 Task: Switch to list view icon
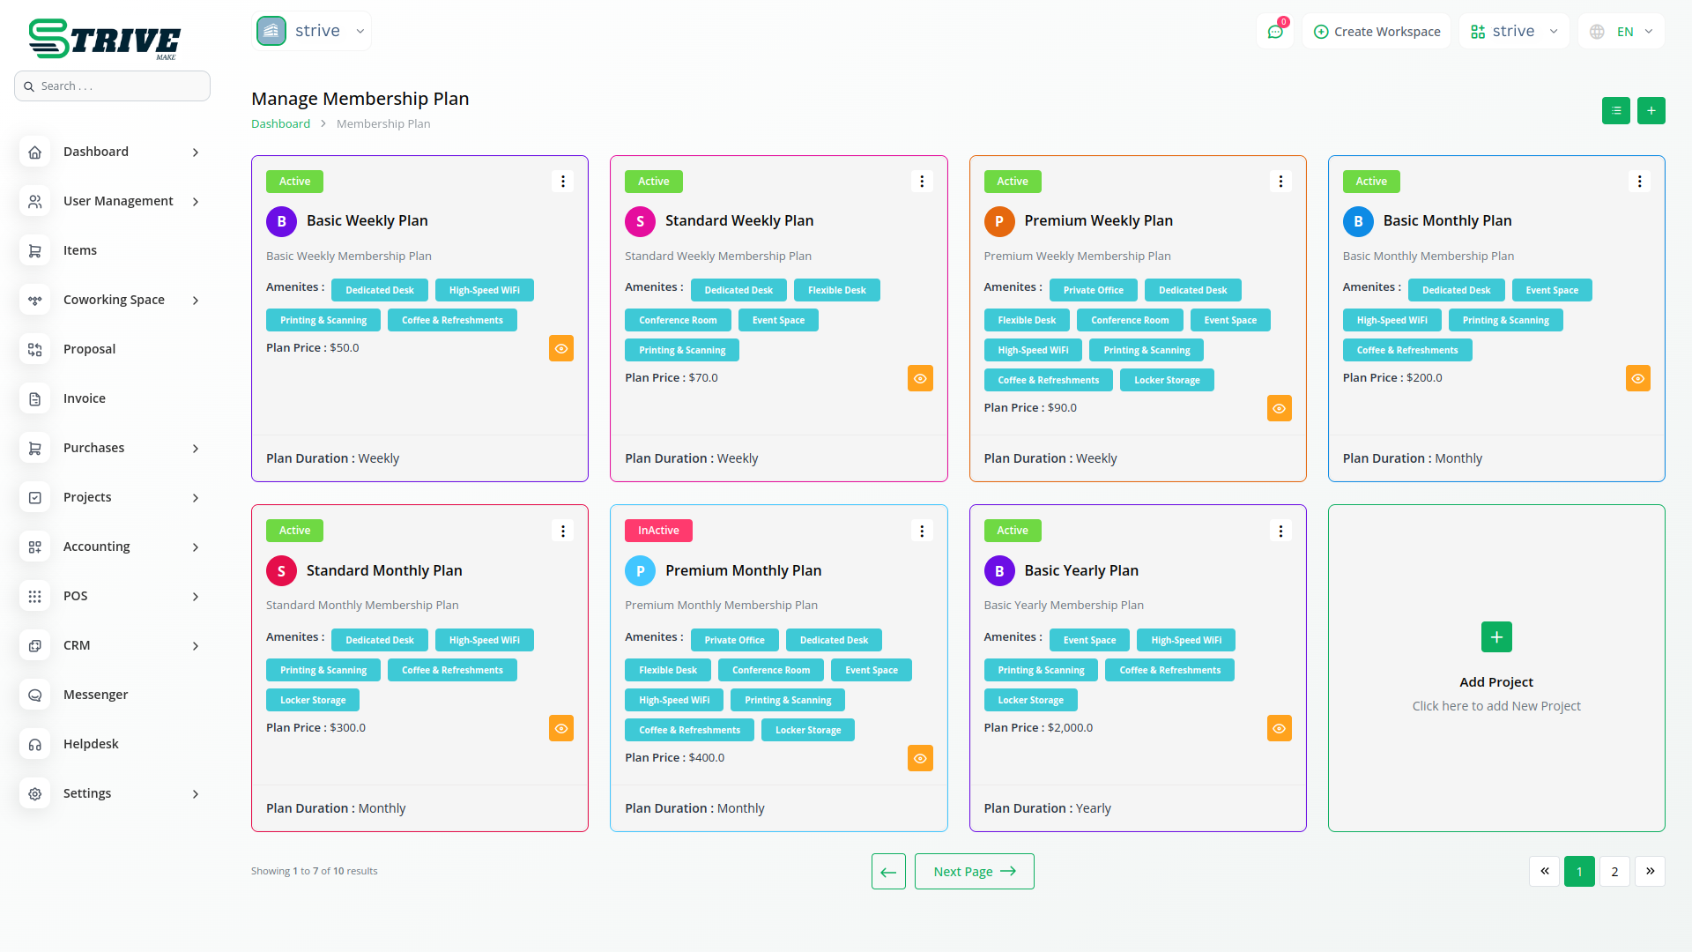coord(1615,110)
